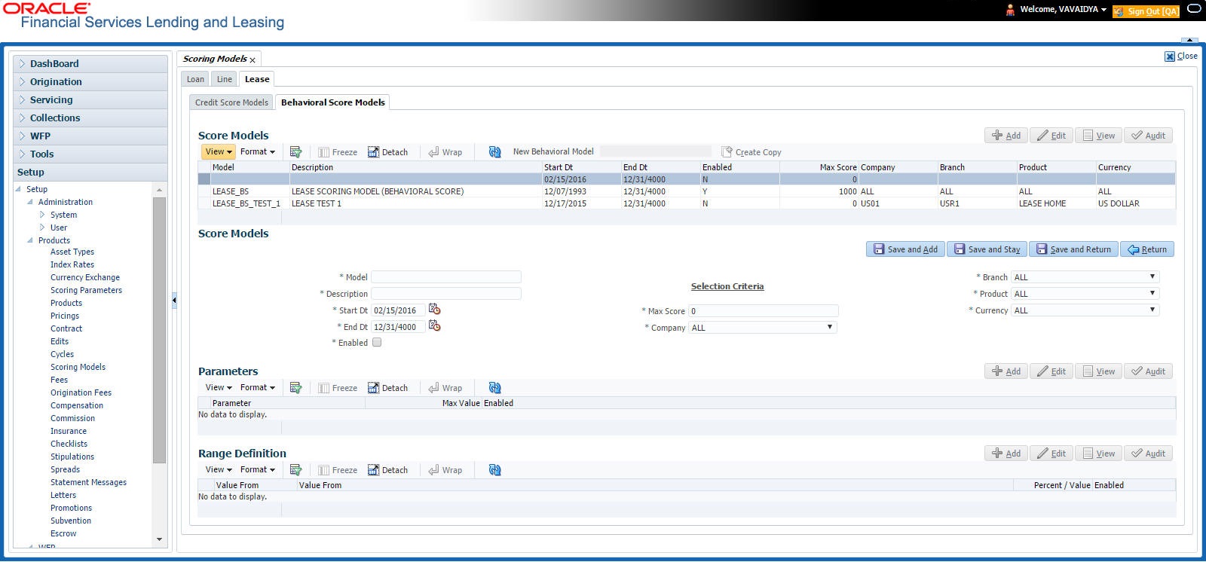Click Wrap in Score Models toolbar
Screen dimensions: 1206x562
445,152
